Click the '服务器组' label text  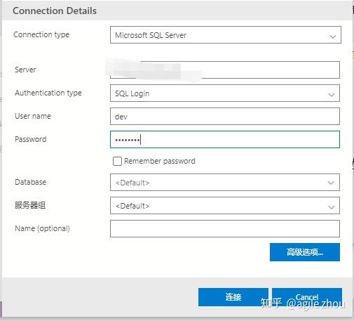[x=30, y=205]
